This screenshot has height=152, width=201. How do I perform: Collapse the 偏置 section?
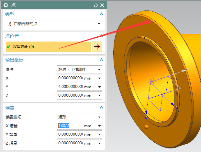tap(101, 108)
